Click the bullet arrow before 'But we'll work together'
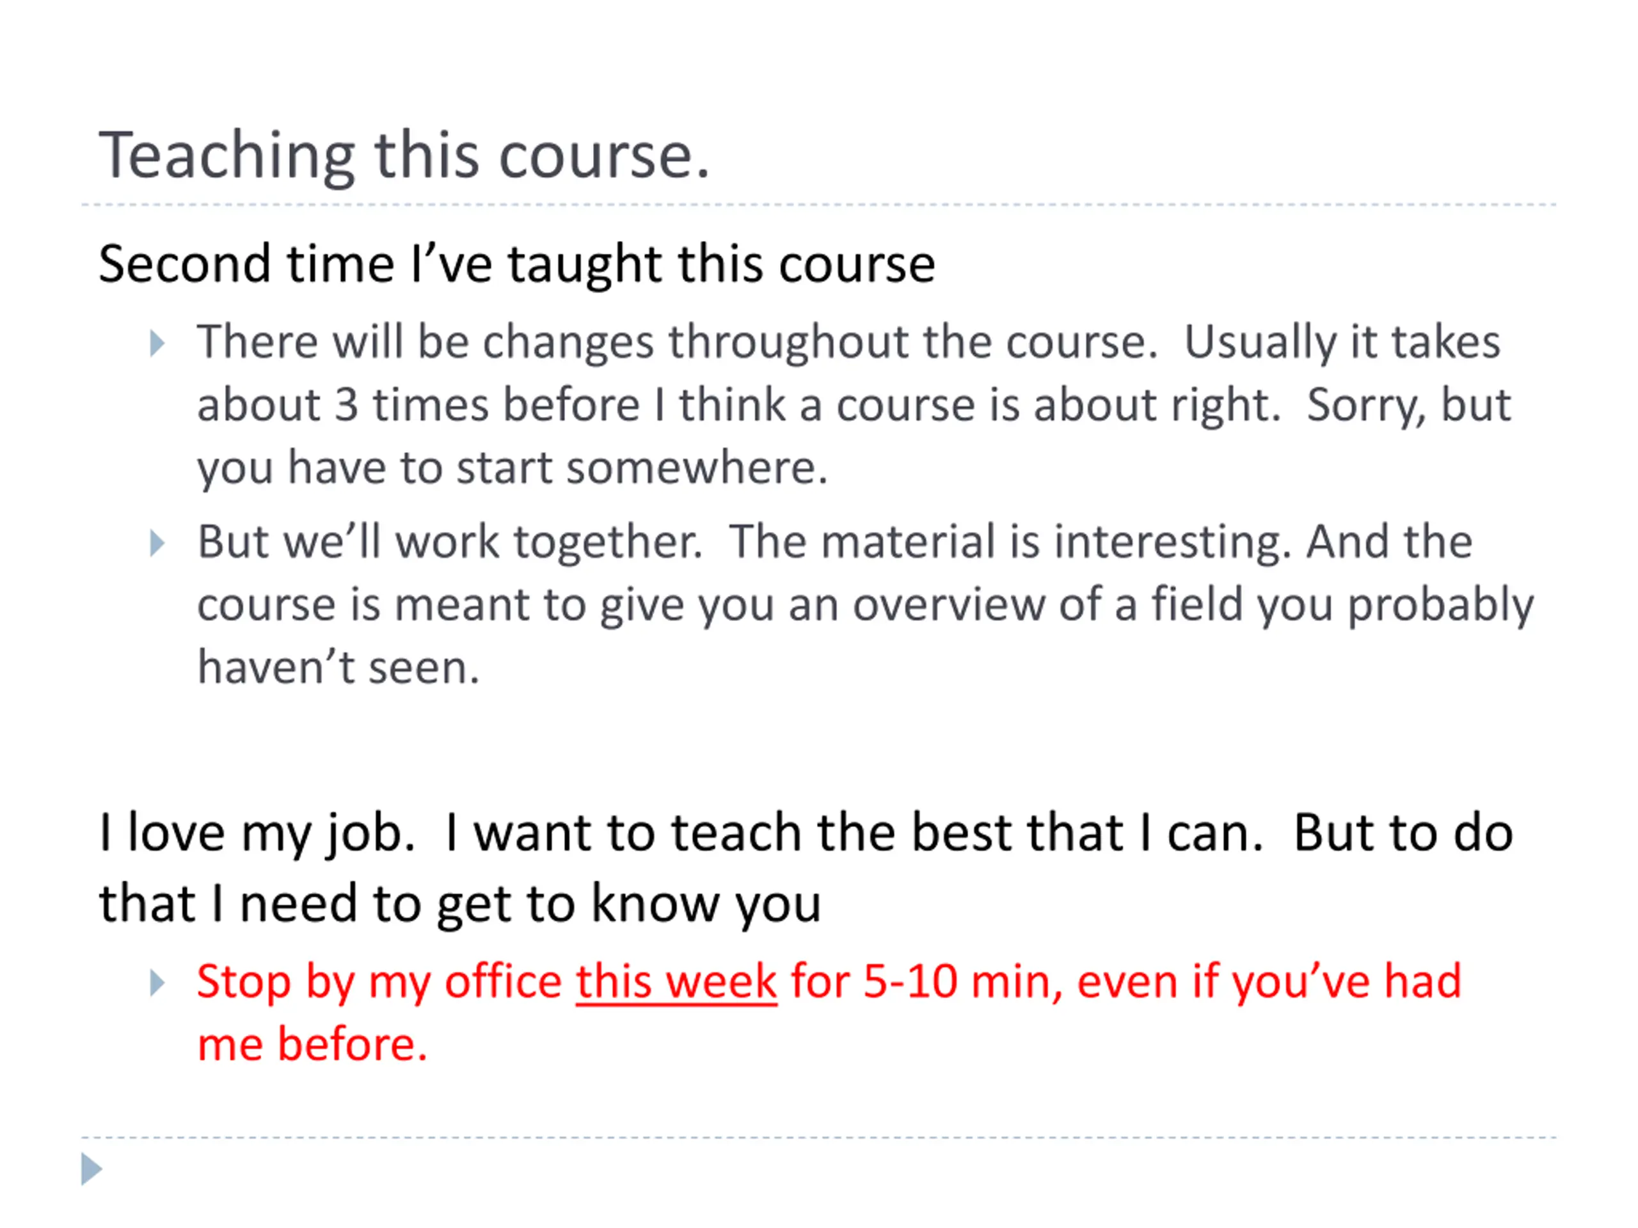 (x=157, y=543)
